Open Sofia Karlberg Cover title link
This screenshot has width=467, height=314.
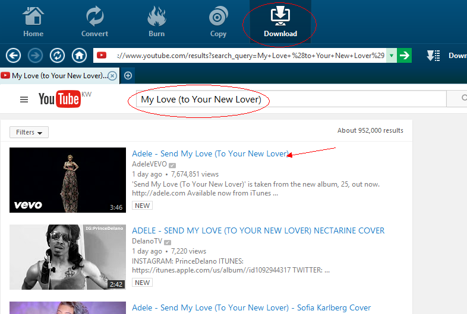pos(251,307)
